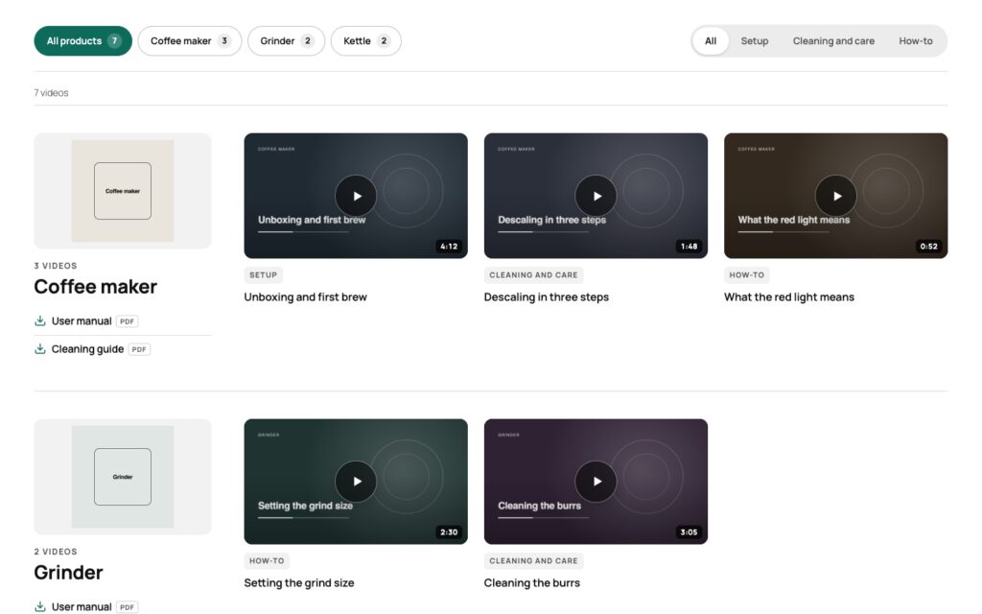Click the Coffee maker section heading
982x614 pixels.
95,287
